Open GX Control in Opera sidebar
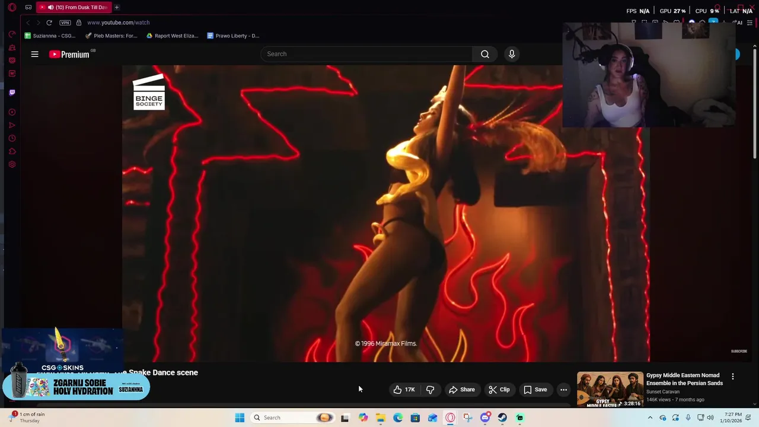This screenshot has height=427, width=759. pos(12,34)
